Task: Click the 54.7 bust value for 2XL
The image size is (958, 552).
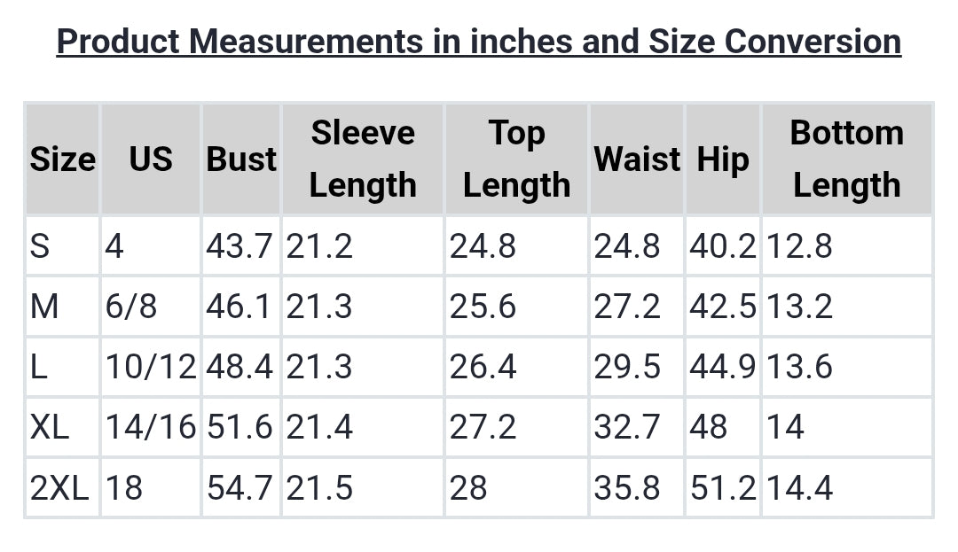Action: (x=239, y=487)
